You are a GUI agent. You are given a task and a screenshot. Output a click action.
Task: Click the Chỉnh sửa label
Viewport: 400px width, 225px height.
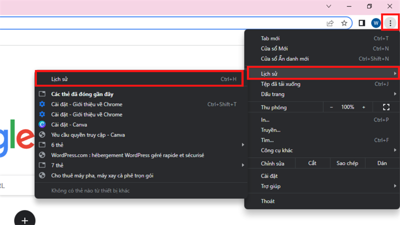tap(272, 163)
